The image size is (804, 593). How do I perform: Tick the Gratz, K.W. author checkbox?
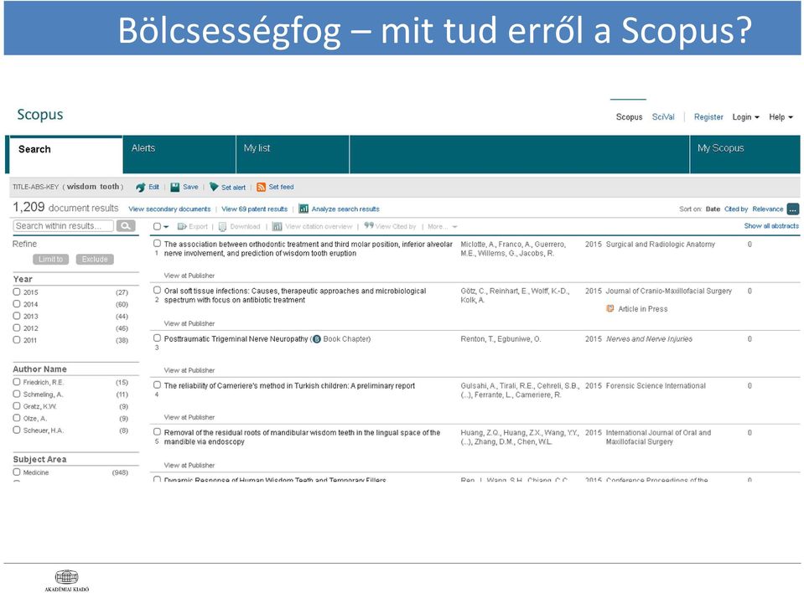(17, 406)
